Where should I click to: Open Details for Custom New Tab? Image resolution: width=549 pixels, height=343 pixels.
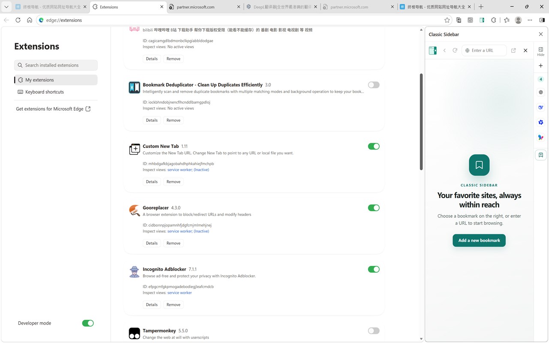coord(152,182)
